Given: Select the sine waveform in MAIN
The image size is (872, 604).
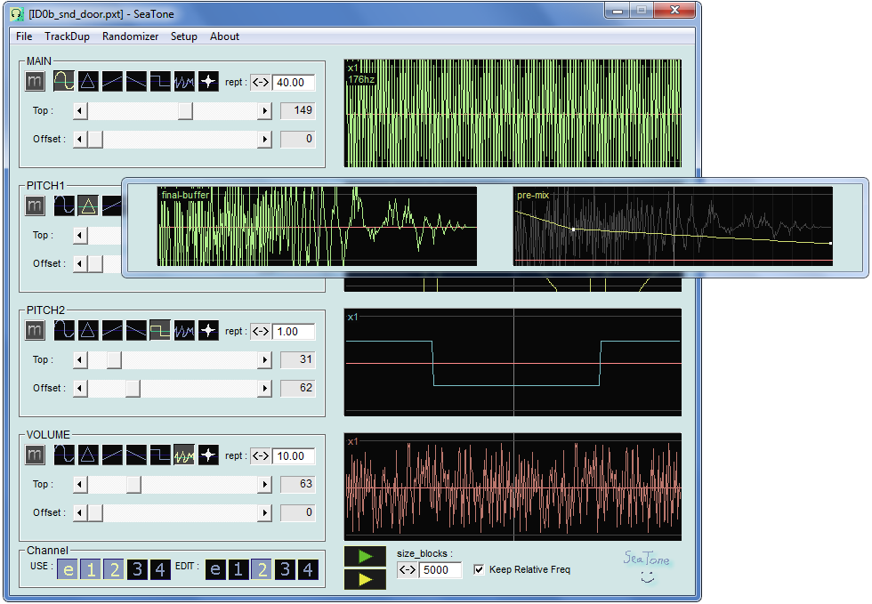Looking at the screenshot, I should pyautogui.click(x=64, y=82).
